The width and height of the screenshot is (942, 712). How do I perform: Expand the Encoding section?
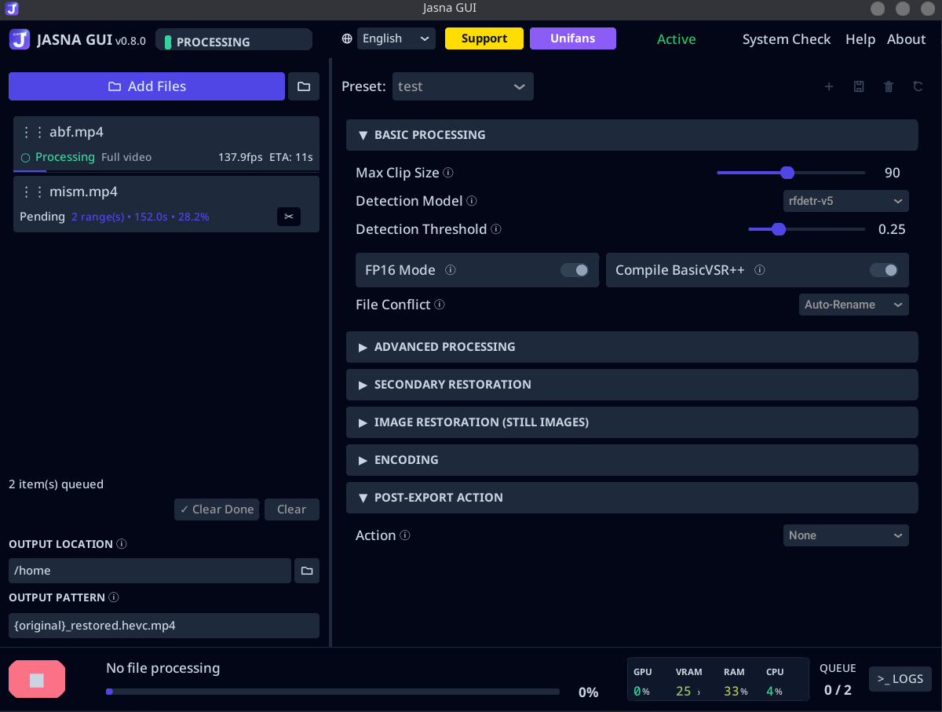pos(632,460)
